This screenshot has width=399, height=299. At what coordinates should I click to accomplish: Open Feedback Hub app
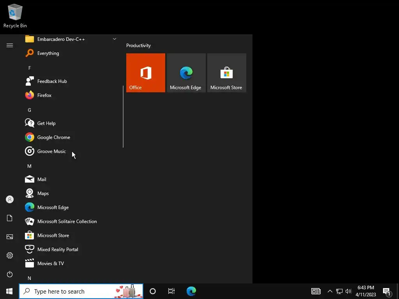71,81
